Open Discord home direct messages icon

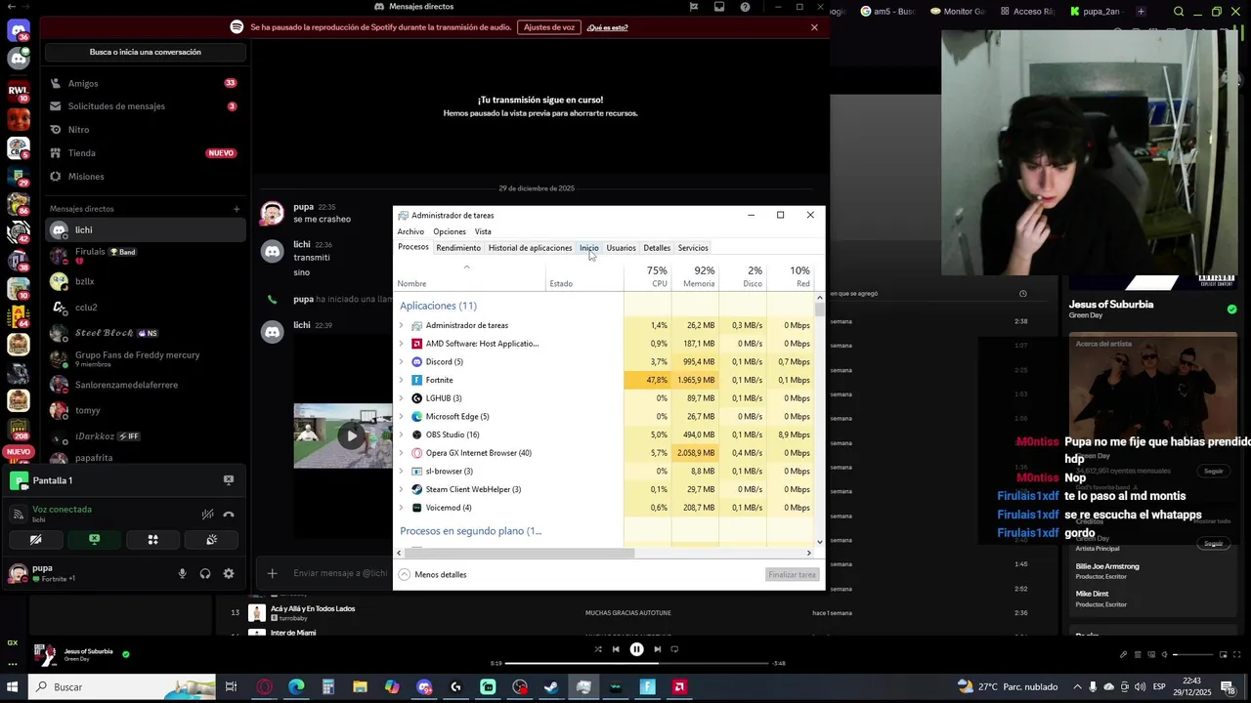[19, 30]
